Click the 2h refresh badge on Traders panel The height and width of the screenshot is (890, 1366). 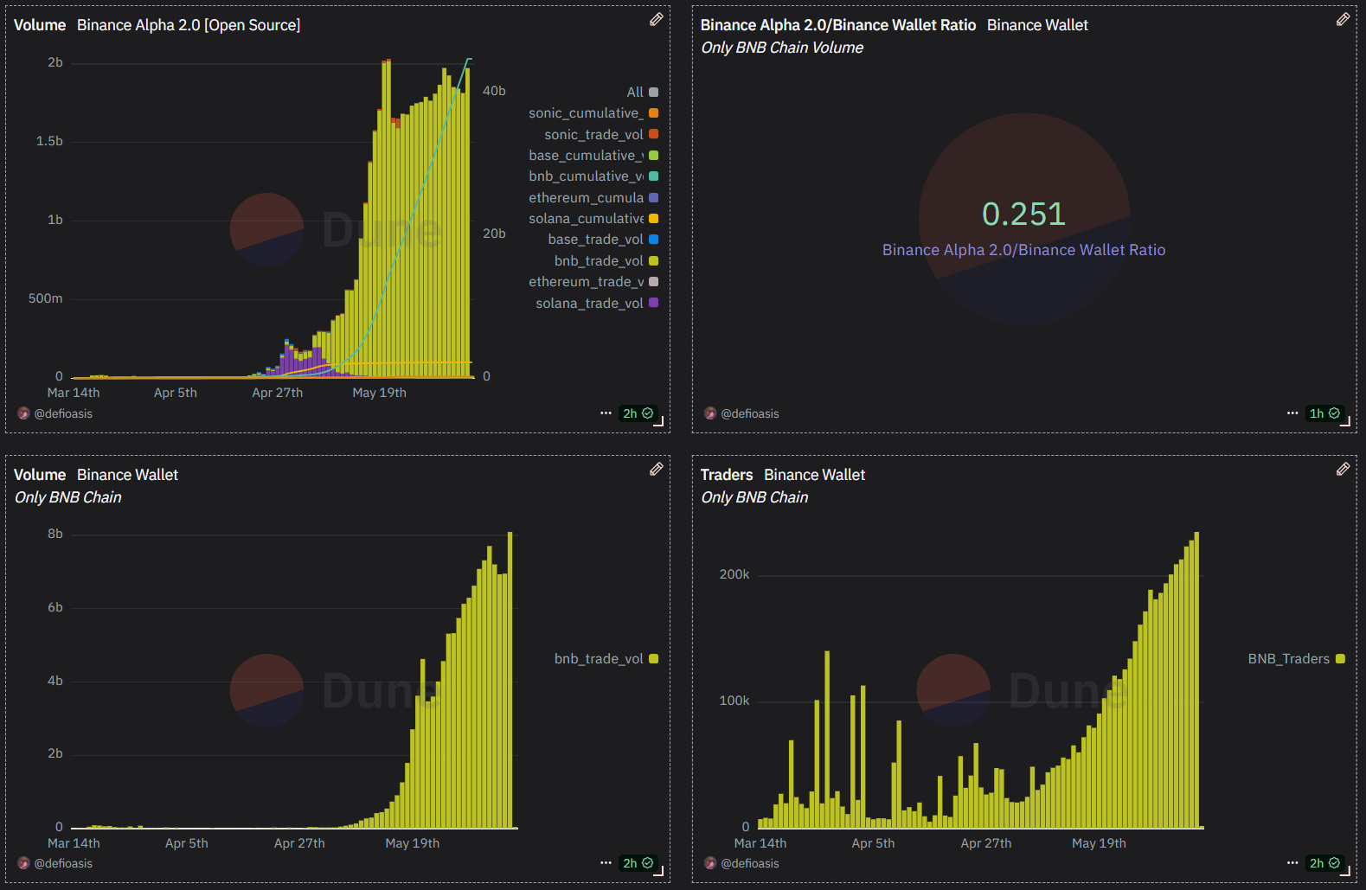(1324, 863)
